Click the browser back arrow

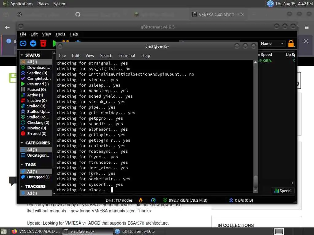(x=7, y=28)
